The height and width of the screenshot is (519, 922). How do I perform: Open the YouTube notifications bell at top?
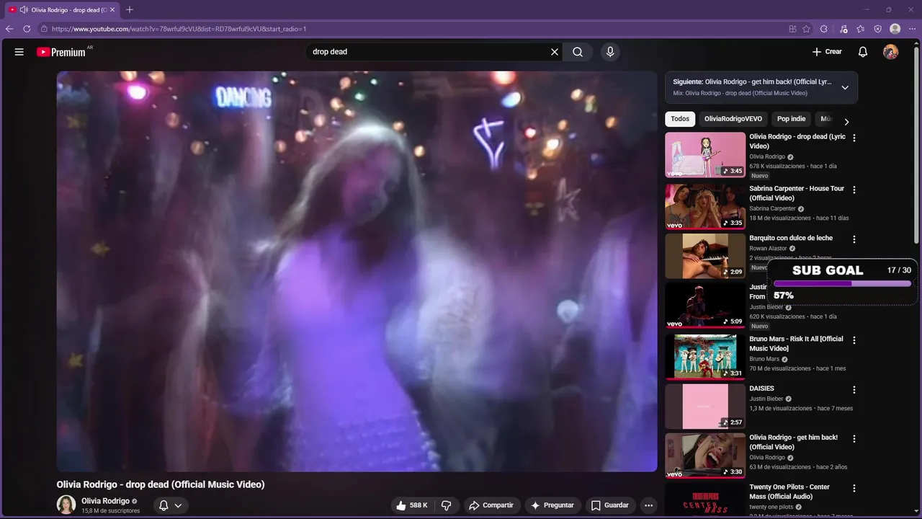click(x=863, y=52)
